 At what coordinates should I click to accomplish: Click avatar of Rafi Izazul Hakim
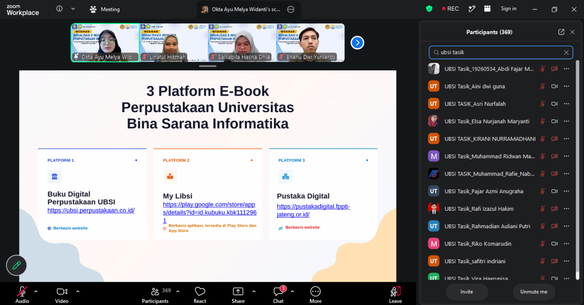(434, 209)
